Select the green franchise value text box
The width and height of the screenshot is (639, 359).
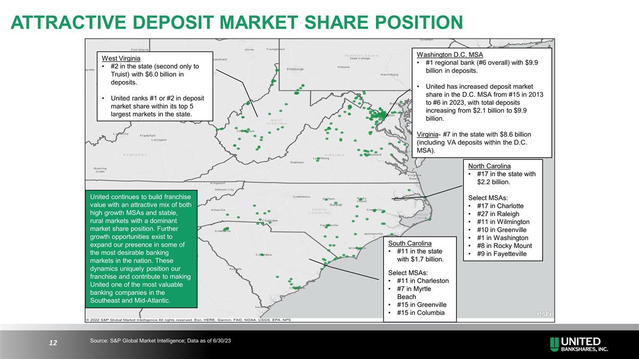point(141,248)
